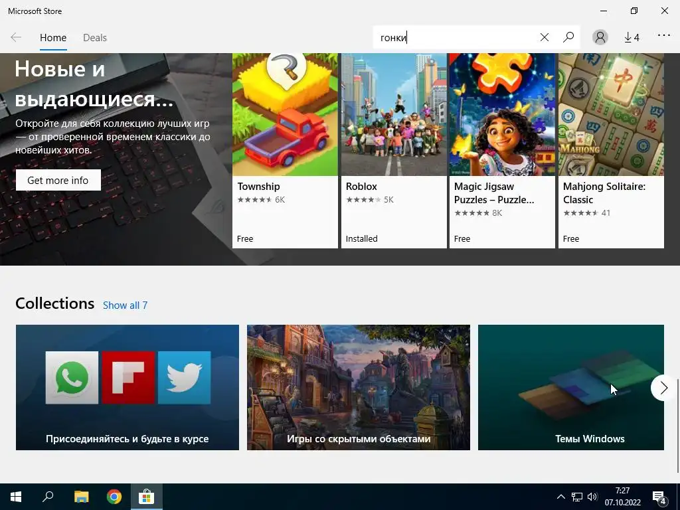Switch to the Deals tab

point(94,38)
